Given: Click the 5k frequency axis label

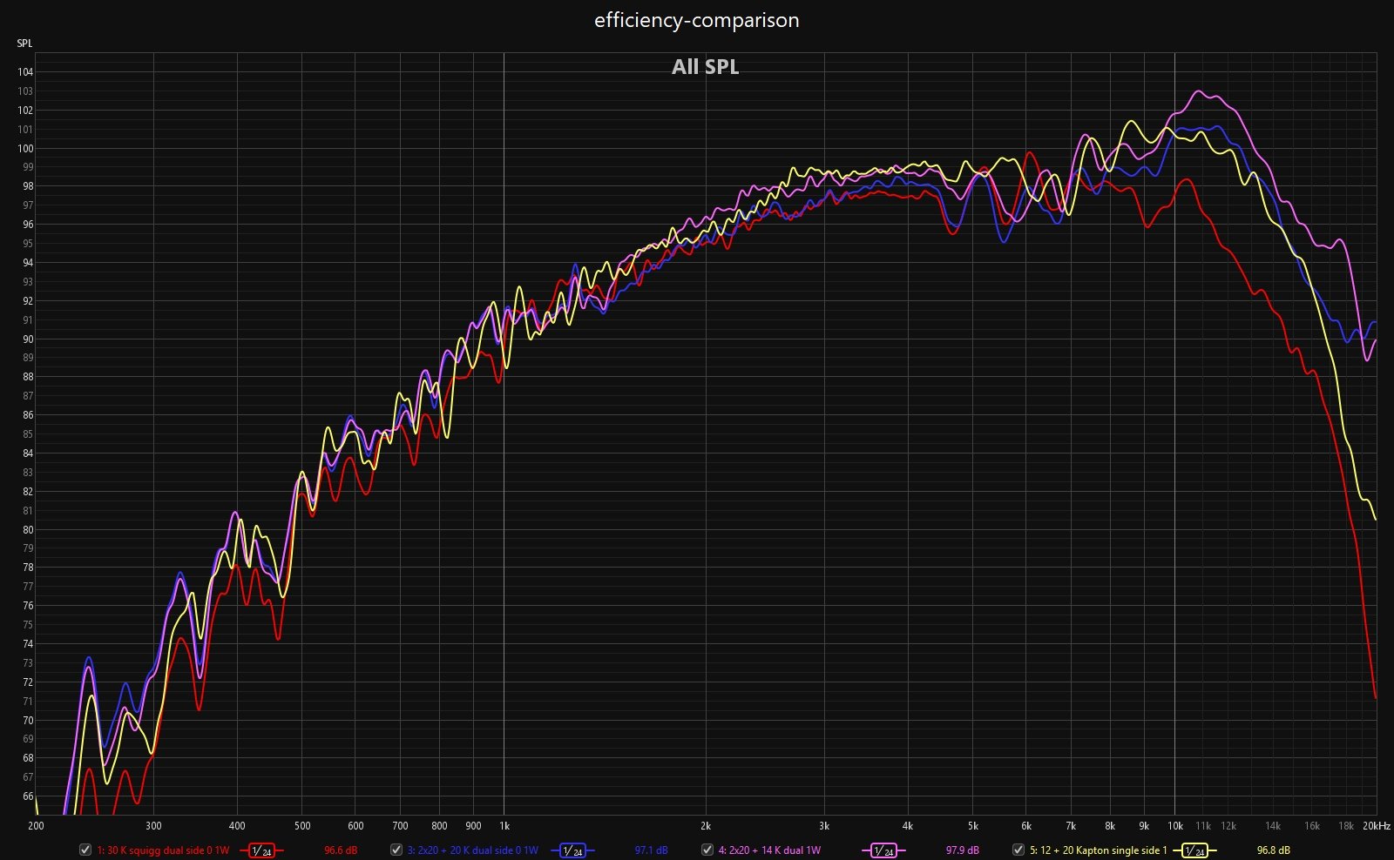Looking at the screenshot, I should click(x=973, y=826).
